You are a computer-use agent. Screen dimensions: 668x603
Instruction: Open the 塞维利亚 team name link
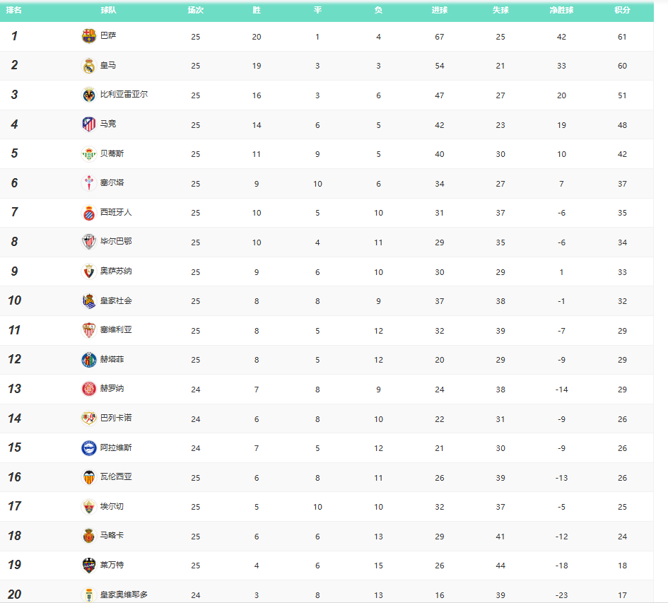116,330
